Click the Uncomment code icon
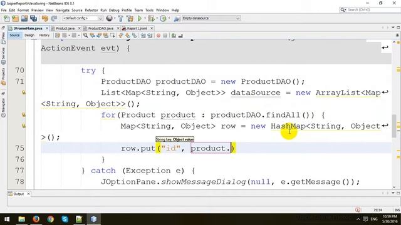 (180, 36)
